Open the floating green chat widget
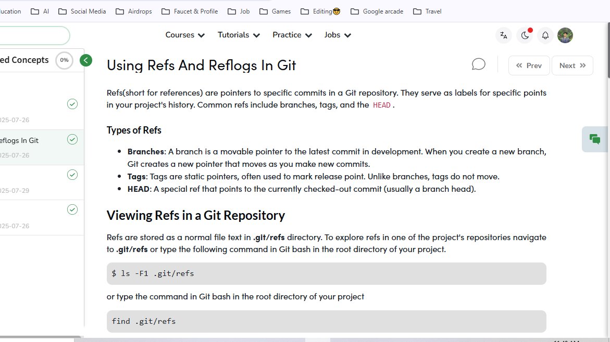Viewport: 610px width, 342px height. click(x=594, y=139)
